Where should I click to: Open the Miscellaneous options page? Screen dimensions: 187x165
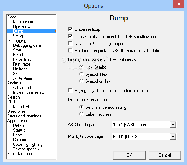pyautogui.click(x=20, y=154)
